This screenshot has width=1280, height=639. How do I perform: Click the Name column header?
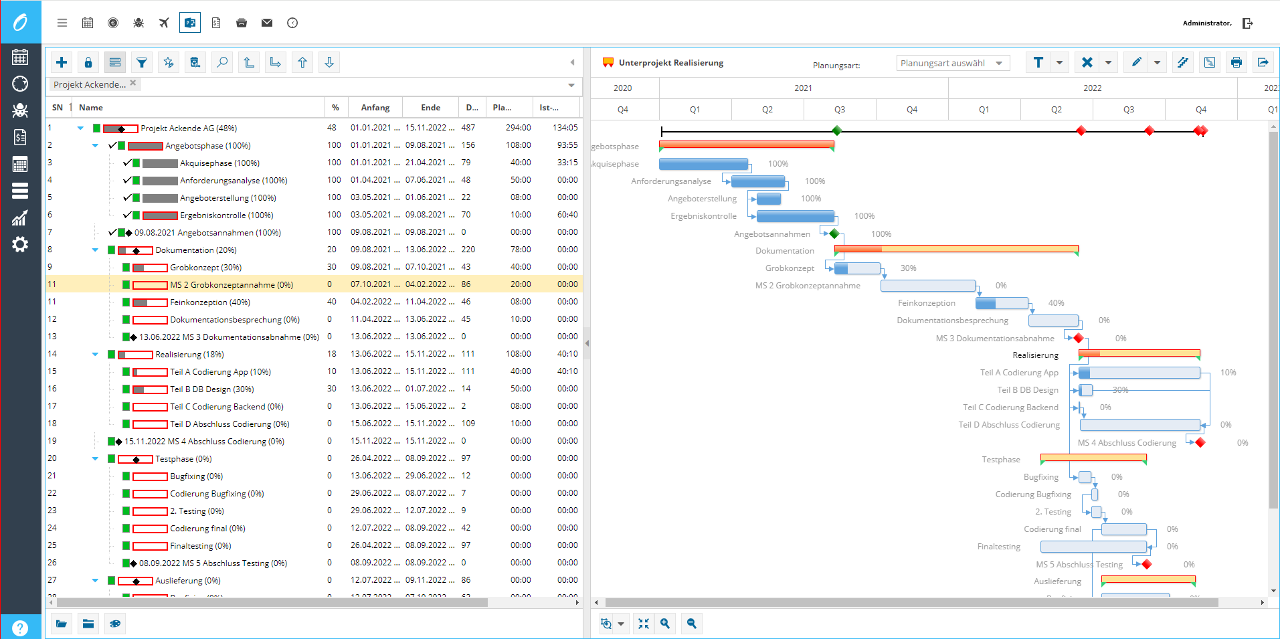tap(91, 107)
